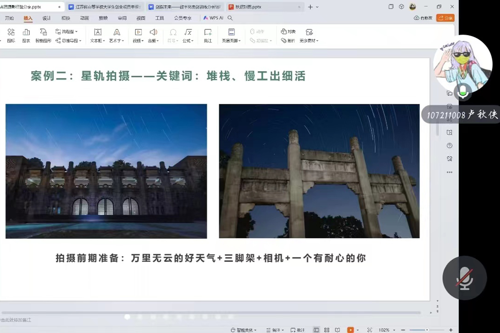500x333 pixels.
Task: Start slideshow with orange play button
Action: coord(350,330)
